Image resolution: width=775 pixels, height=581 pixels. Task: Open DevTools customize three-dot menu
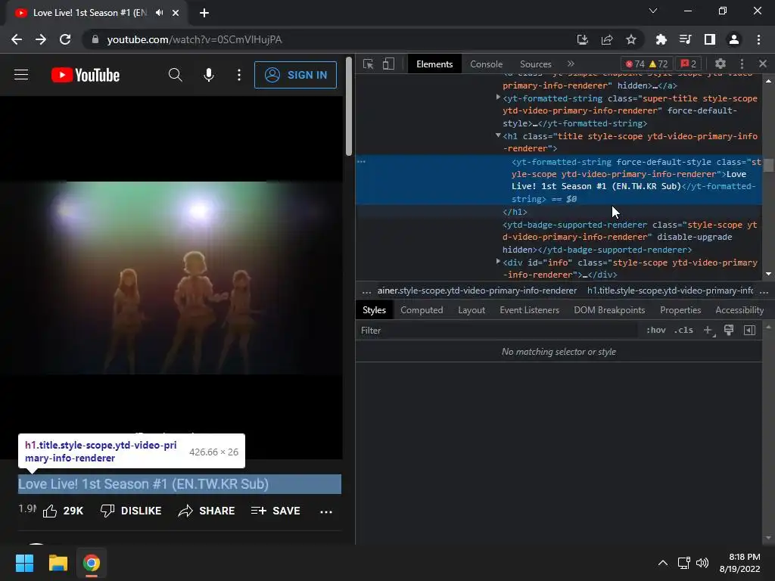(x=742, y=64)
